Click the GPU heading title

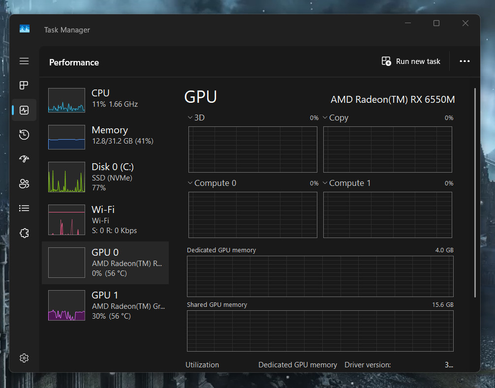click(x=200, y=97)
